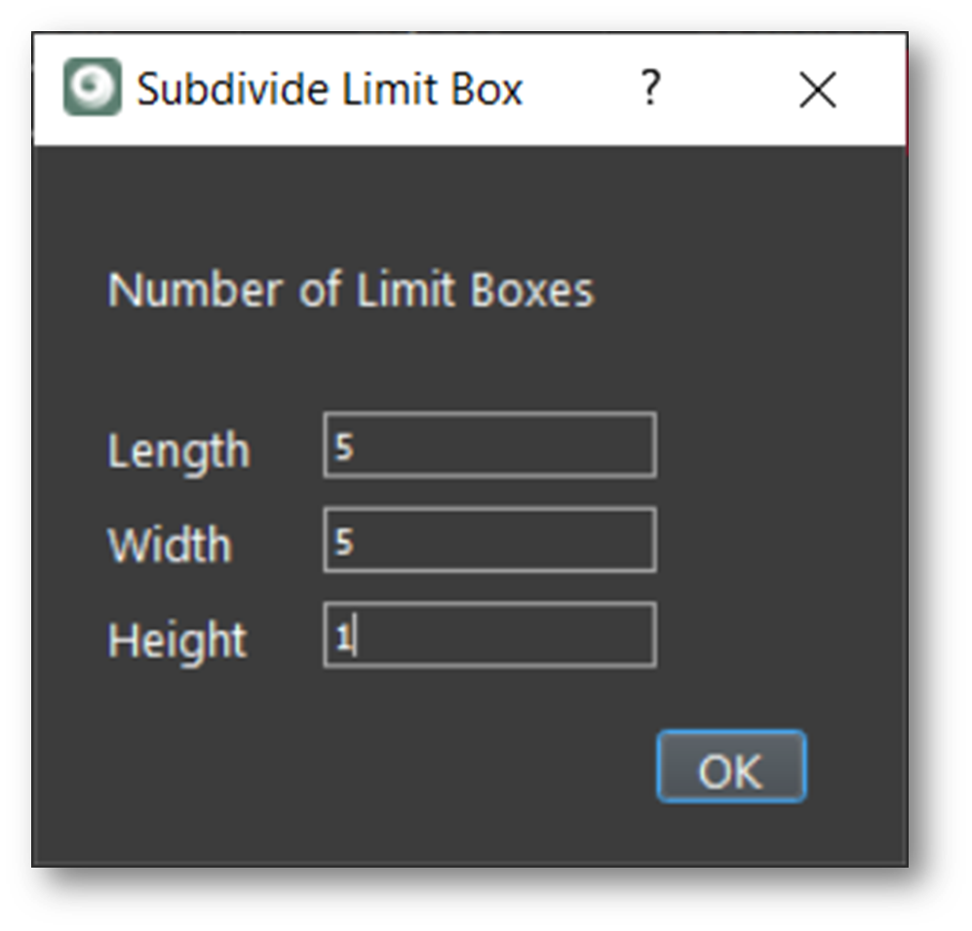This screenshot has height=931, width=972.
Task: Confirm the limit box settings with OK
Action: coord(731,768)
